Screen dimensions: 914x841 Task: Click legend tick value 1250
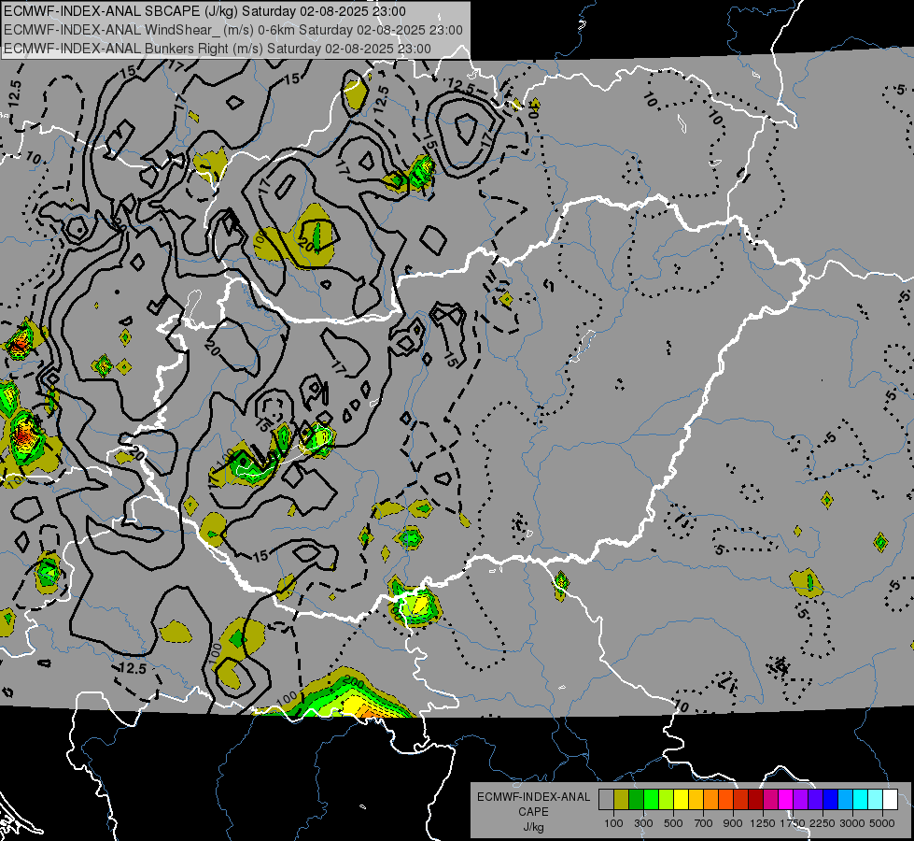tap(763, 823)
